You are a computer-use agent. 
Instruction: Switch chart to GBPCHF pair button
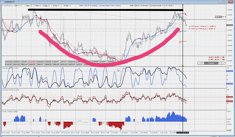[32, 64]
